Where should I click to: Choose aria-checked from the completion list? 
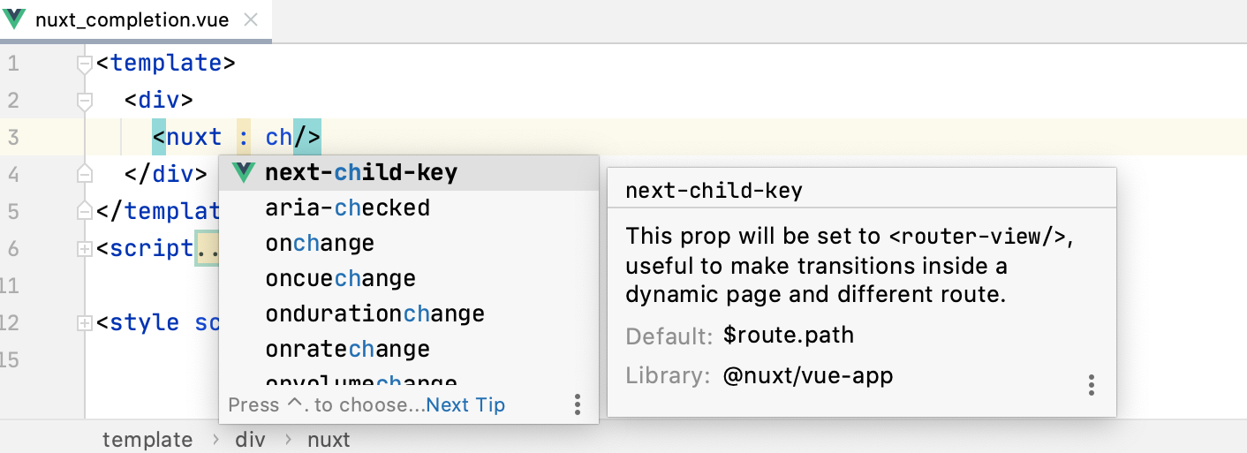click(x=347, y=208)
